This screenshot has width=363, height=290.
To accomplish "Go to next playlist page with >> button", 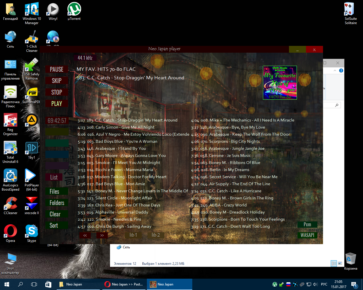I will click(x=102, y=235).
